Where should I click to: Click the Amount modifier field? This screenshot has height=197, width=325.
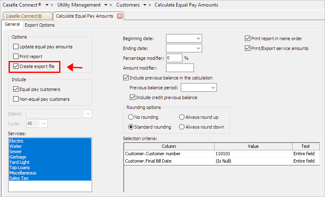coord(180,68)
